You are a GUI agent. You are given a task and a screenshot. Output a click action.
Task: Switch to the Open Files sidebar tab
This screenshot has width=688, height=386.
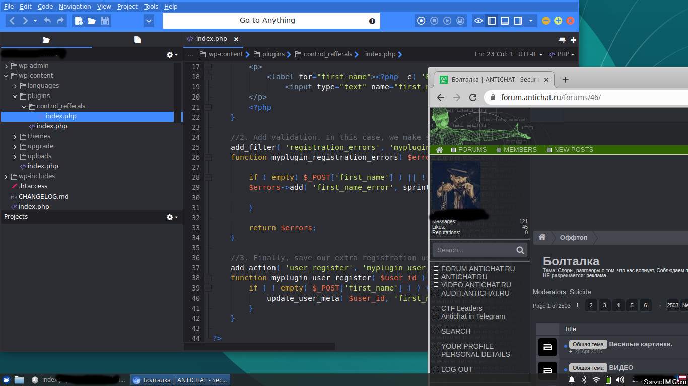coord(137,40)
